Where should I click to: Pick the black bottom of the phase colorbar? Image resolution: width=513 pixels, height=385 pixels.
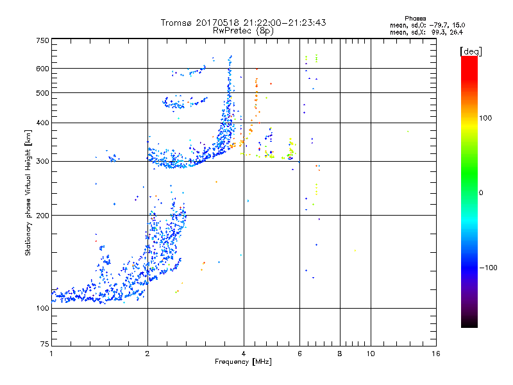pyautogui.click(x=469, y=324)
